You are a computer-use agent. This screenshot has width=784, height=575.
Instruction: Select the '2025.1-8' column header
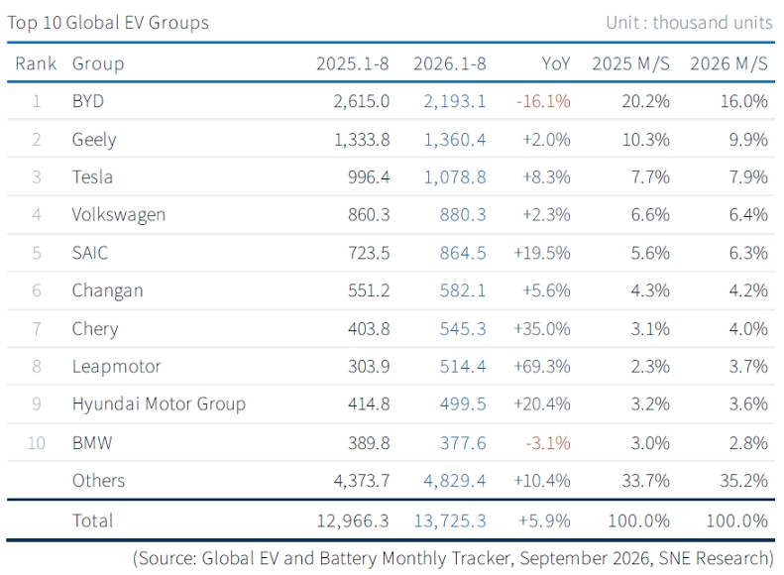click(x=353, y=63)
